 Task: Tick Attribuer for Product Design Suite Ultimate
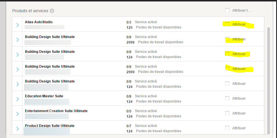coord(227,128)
